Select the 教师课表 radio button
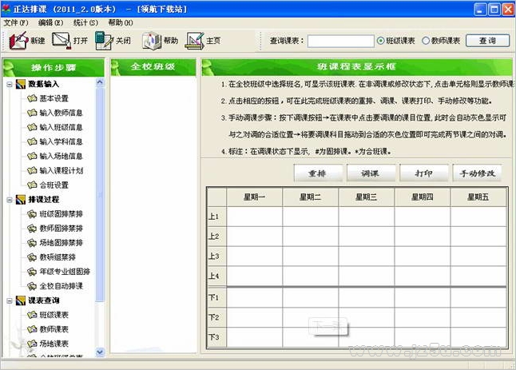Screen dimensions: 516x370 pos(426,41)
